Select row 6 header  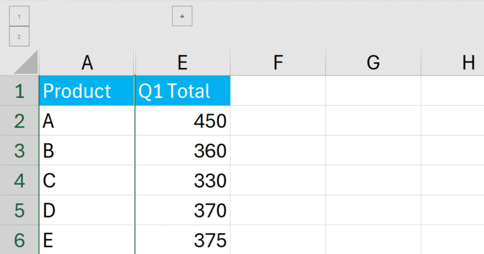click(x=19, y=240)
